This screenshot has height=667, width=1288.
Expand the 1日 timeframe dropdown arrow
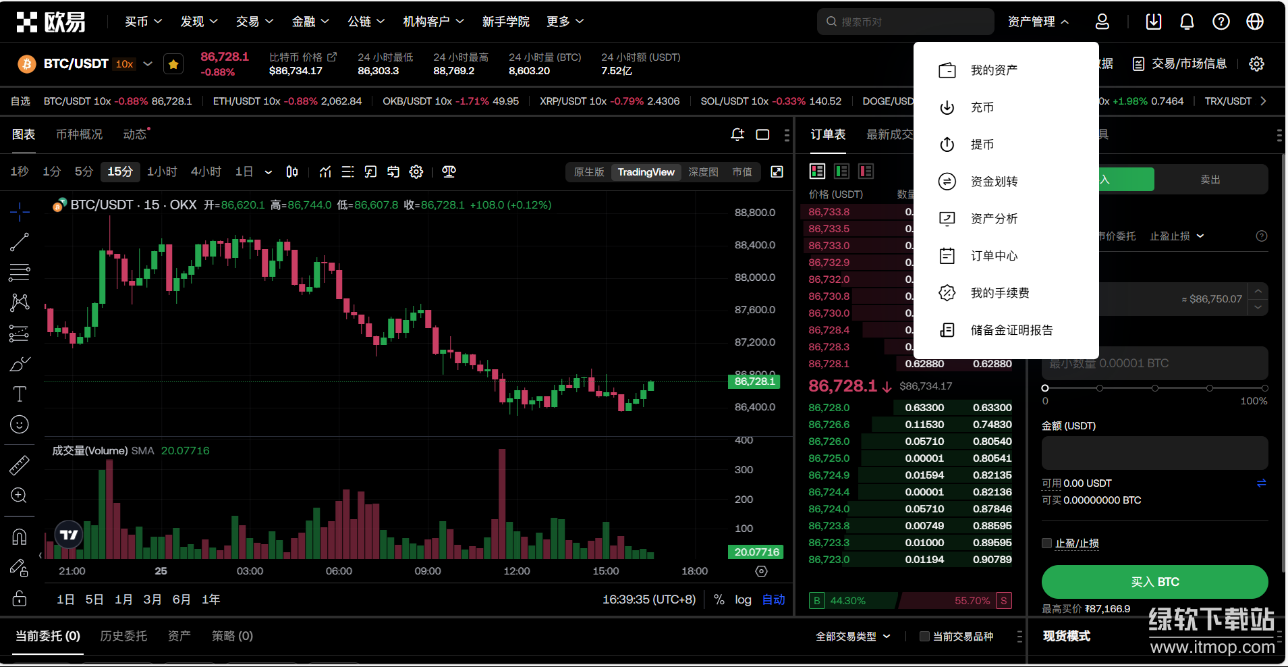point(269,172)
